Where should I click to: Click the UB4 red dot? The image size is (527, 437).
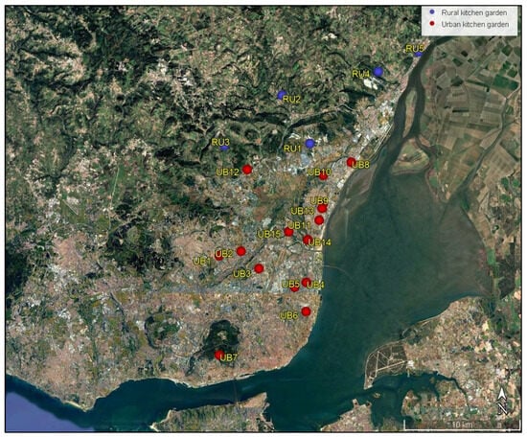click(307, 282)
